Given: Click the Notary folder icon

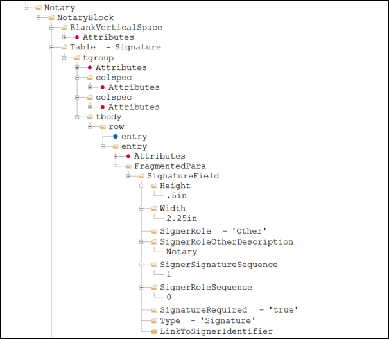Looking at the screenshot, I should click(39, 8).
